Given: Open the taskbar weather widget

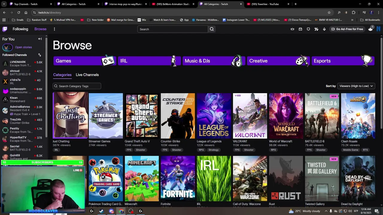Looking at the screenshot, I should (304, 211).
